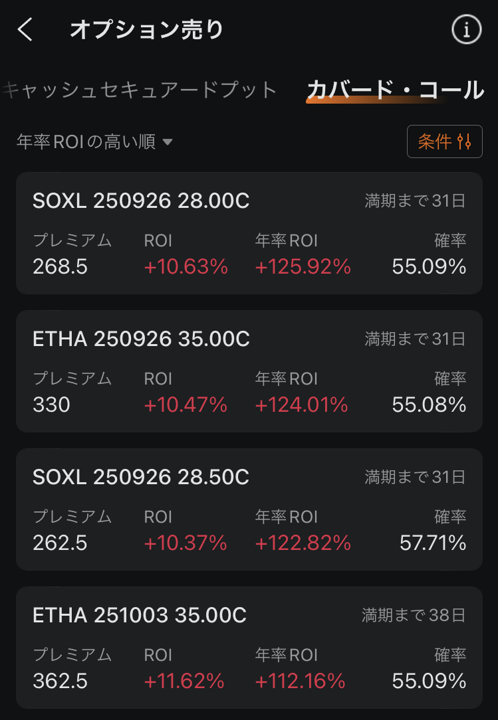Screen dimensions: 498x720
Task: Tap the filter sliders icon
Action: 465,141
